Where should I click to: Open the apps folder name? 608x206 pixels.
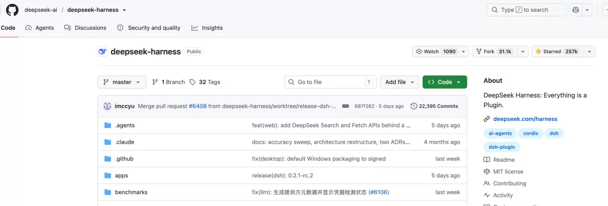(x=122, y=176)
